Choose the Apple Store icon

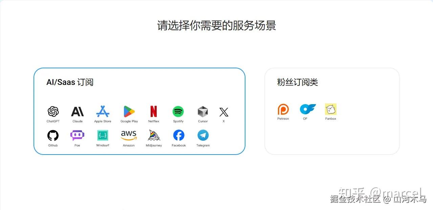pyautogui.click(x=103, y=111)
